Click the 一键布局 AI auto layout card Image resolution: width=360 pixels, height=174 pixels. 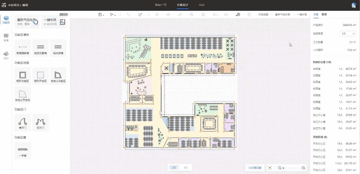54,22
